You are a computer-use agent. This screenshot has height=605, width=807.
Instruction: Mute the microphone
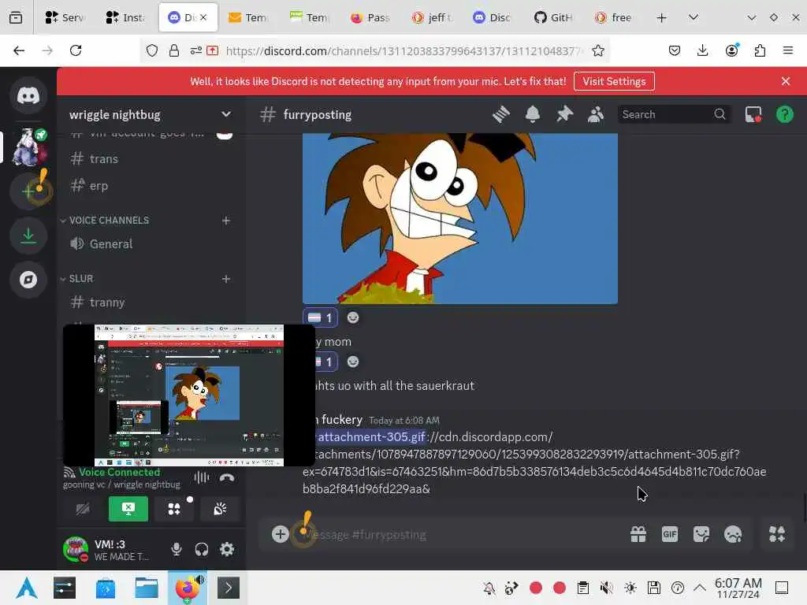point(176,549)
